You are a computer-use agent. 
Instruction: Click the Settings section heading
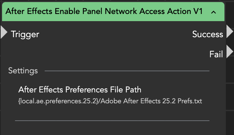23,71
